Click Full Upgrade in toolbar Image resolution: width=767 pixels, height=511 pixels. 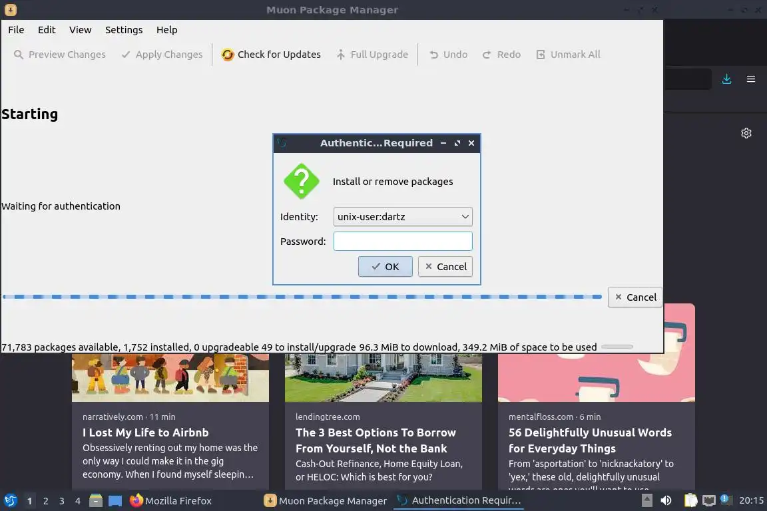click(x=372, y=55)
